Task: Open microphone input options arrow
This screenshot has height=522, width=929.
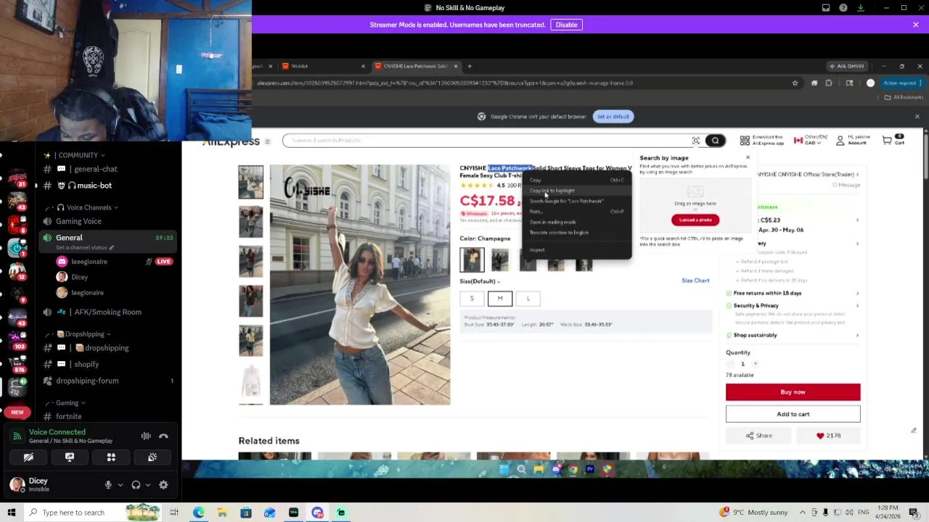Action: click(x=120, y=485)
